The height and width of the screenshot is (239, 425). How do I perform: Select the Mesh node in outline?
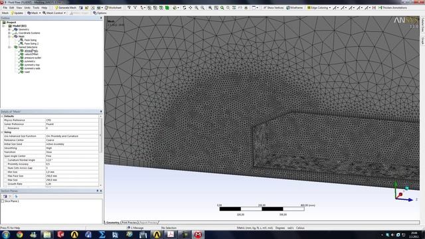click(21, 37)
